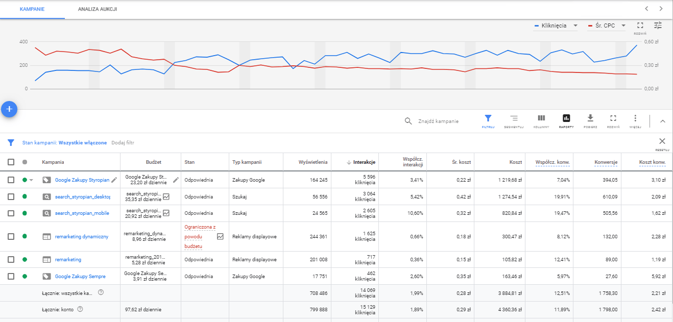Check the Google Zakupy Sempre row checkbox

click(11, 277)
